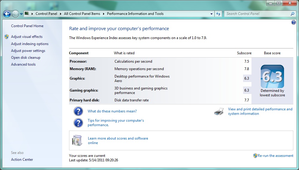Viewport: 299px width, 170px height.
Task: Select the Primary hard disk subscore 7.7
Action: 247,100
